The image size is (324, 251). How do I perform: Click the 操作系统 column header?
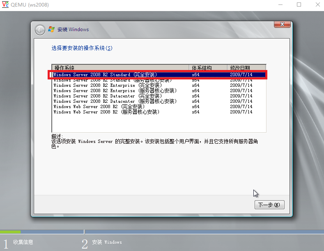pyautogui.click(x=120, y=68)
